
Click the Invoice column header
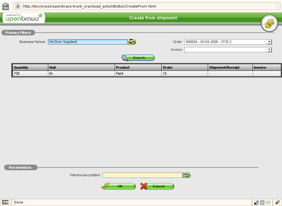tap(267, 67)
